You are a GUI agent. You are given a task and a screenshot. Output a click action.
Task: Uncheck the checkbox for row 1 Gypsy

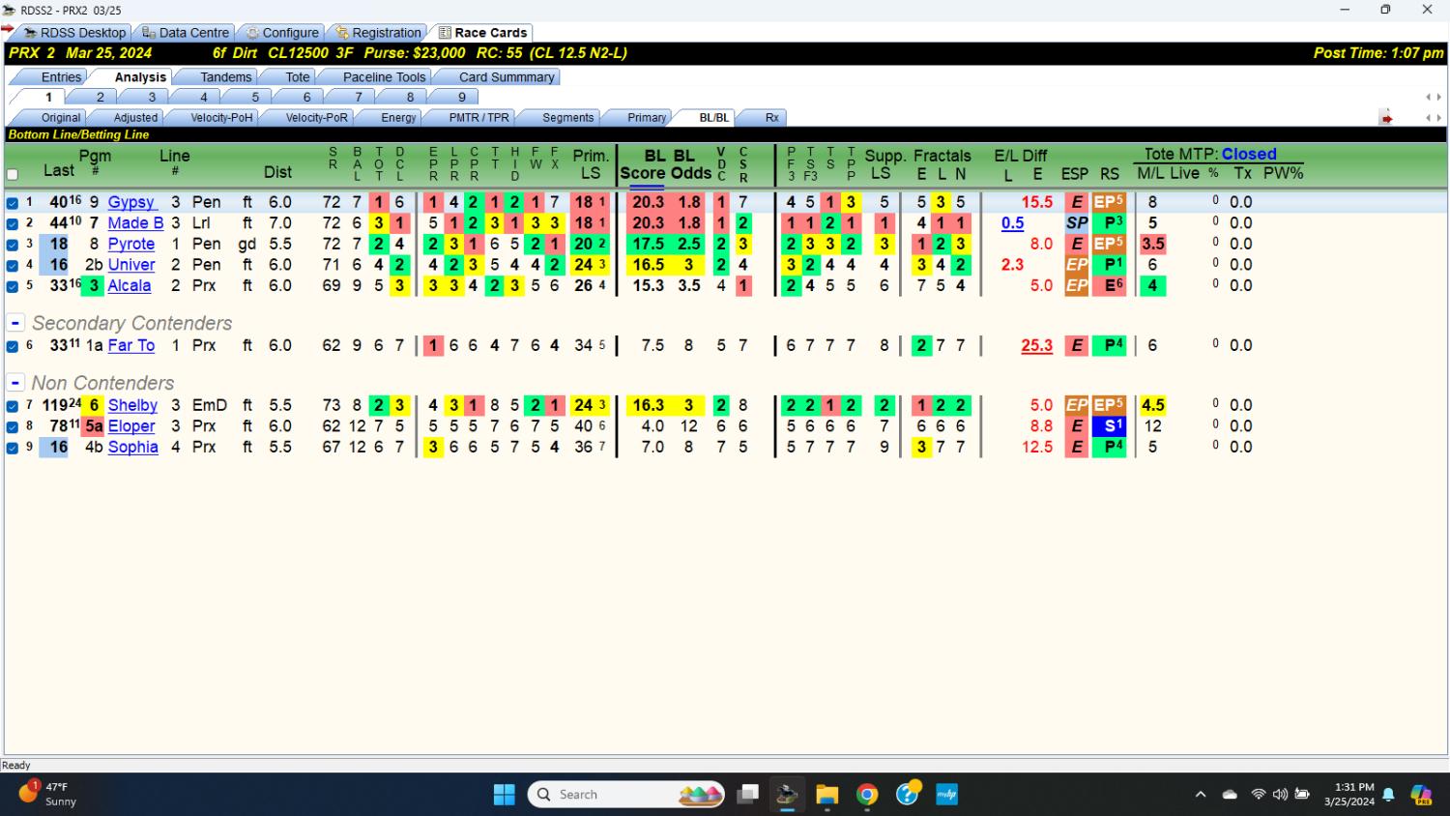point(13,203)
